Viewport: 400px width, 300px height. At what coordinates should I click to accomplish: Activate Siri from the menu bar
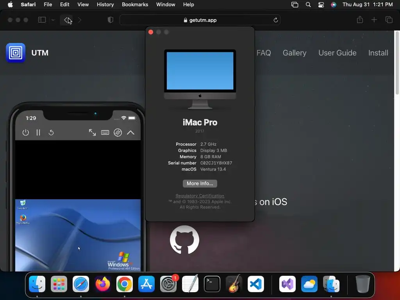point(334,5)
